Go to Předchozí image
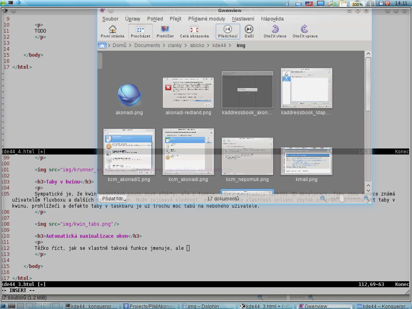Screen dimensions: 412x309 coord(228,31)
